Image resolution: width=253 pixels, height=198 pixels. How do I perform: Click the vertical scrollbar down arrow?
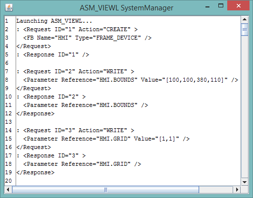(245, 182)
